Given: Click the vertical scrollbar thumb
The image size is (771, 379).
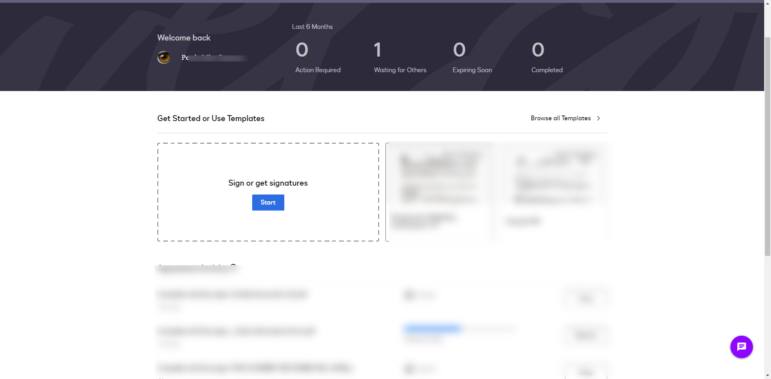Looking at the screenshot, I should (x=767, y=144).
